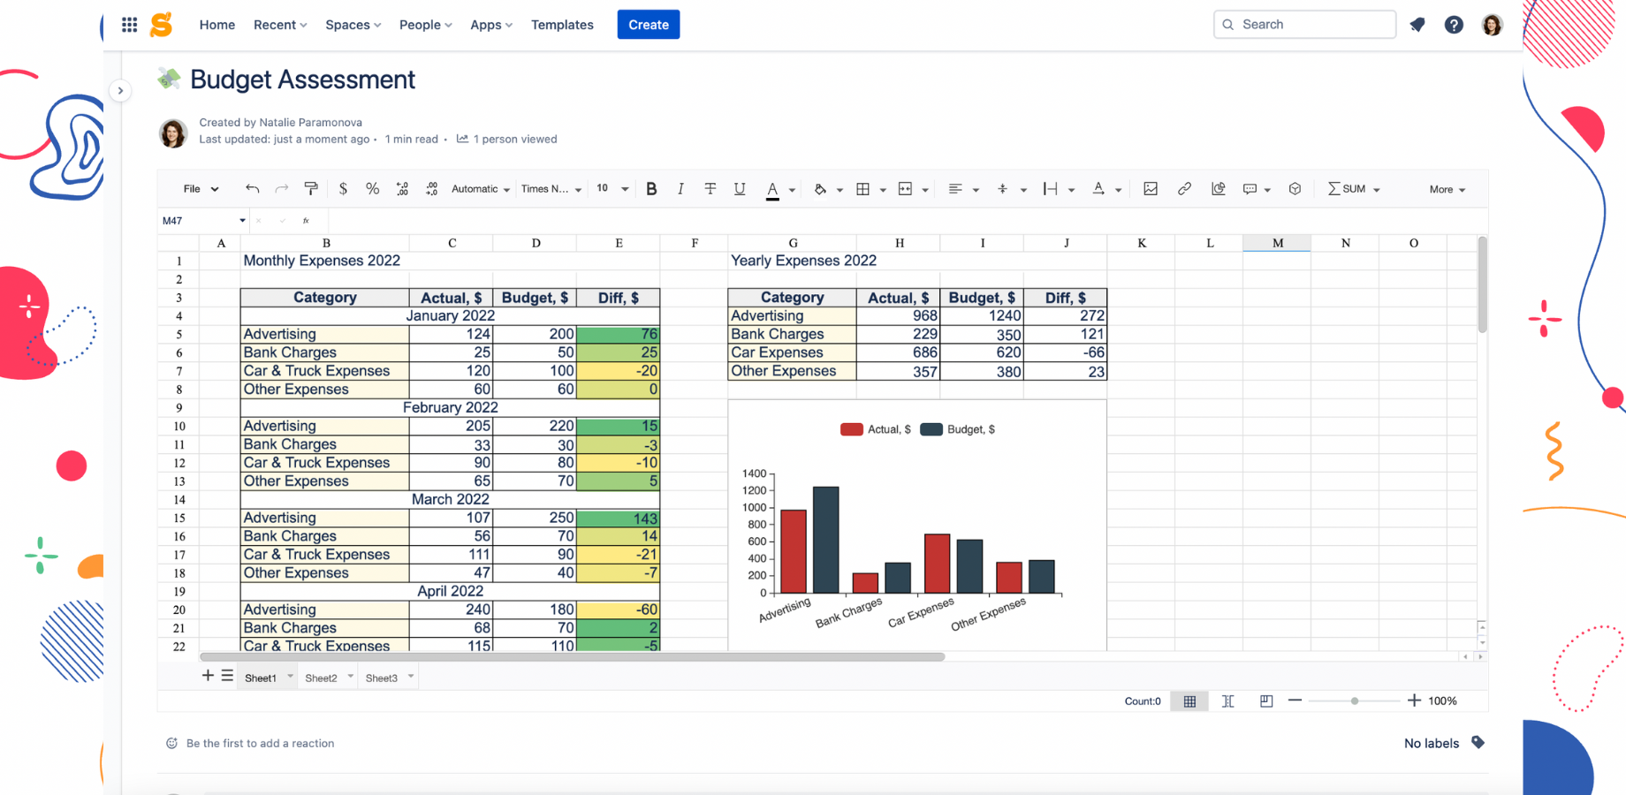Open the all sheets list icon
Screen dimensions: 1626x795
coord(227,676)
